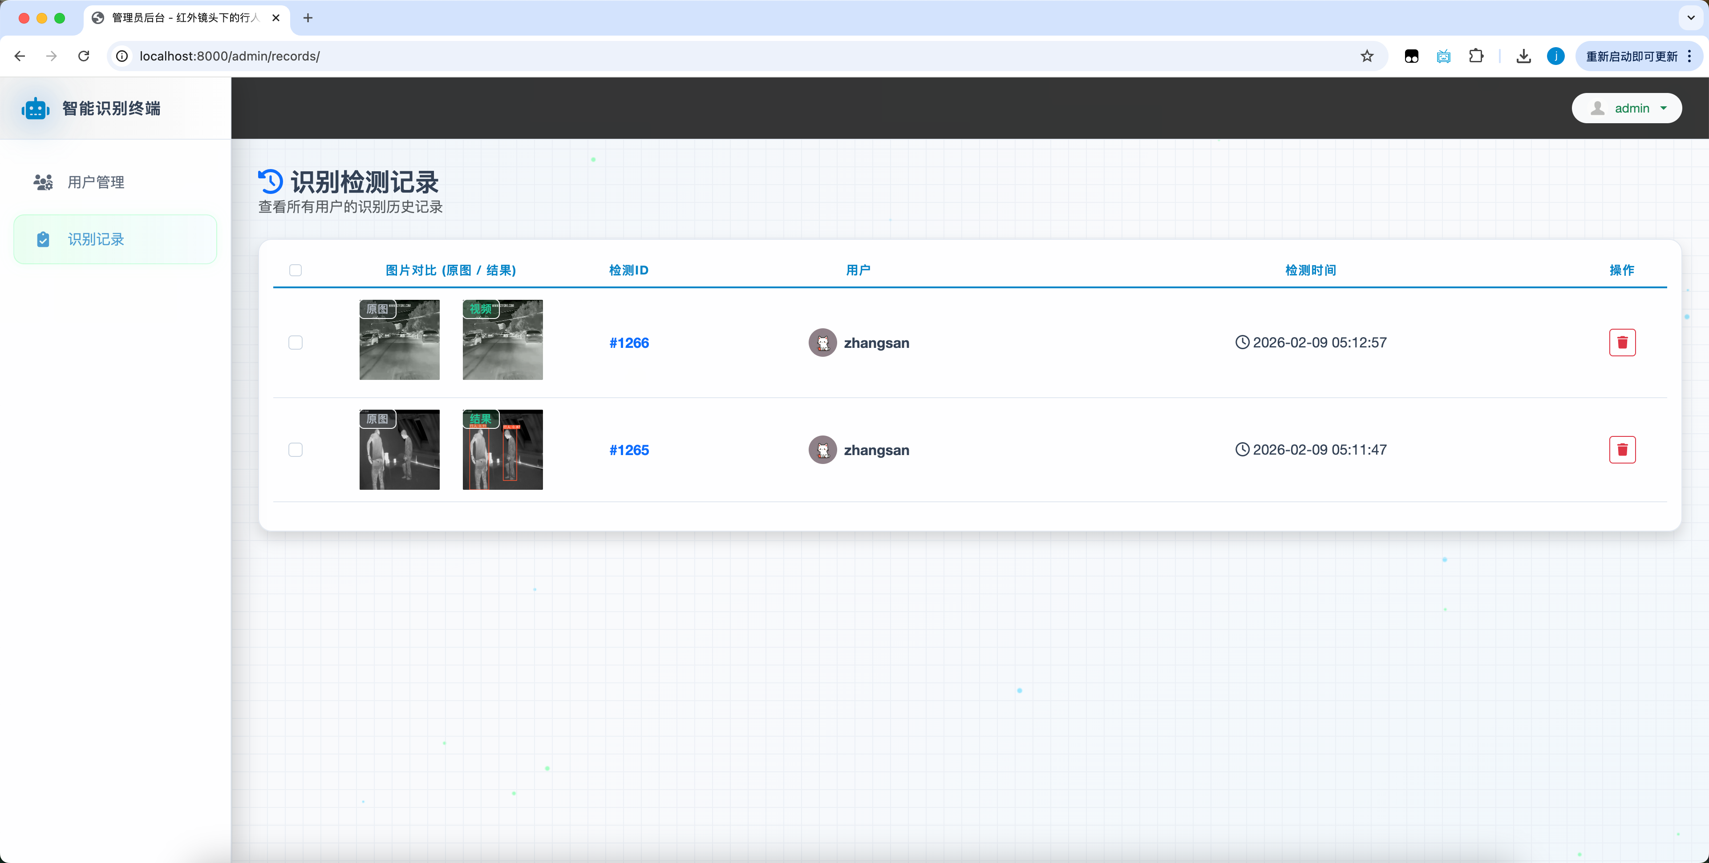The height and width of the screenshot is (863, 1709).
Task: View 结果 thumbnail of record #1265
Action: coord(502,450)
